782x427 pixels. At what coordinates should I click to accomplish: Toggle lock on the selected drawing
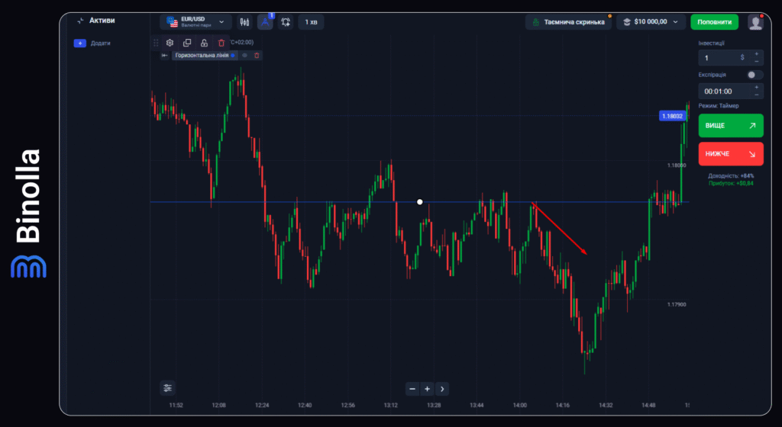coord(204,43)
